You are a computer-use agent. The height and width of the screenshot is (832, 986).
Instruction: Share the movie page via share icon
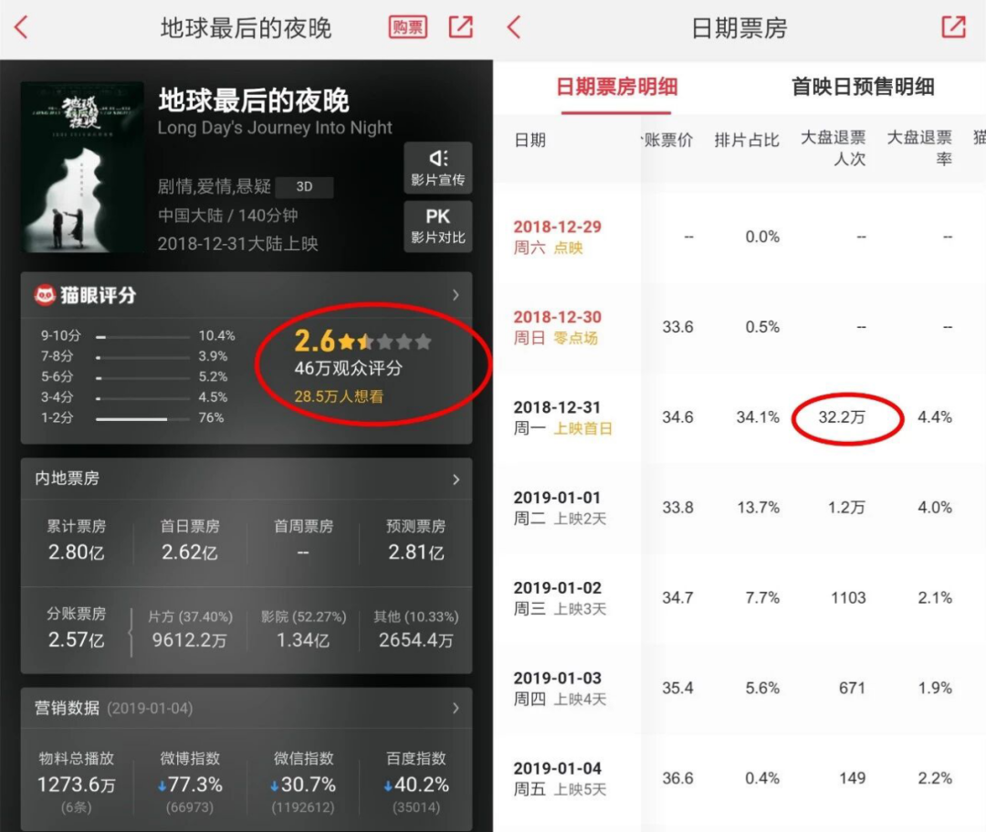point(461,27)
